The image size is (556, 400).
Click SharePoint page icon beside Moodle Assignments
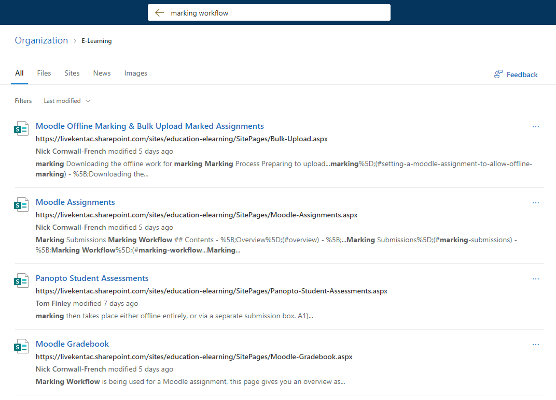(21, 204)
